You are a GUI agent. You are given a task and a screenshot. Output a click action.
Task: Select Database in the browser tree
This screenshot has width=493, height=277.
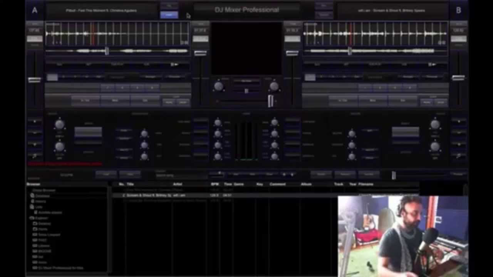pos(43,196)
